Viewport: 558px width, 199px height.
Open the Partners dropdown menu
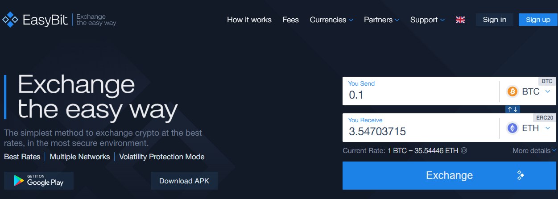(381, 20)
